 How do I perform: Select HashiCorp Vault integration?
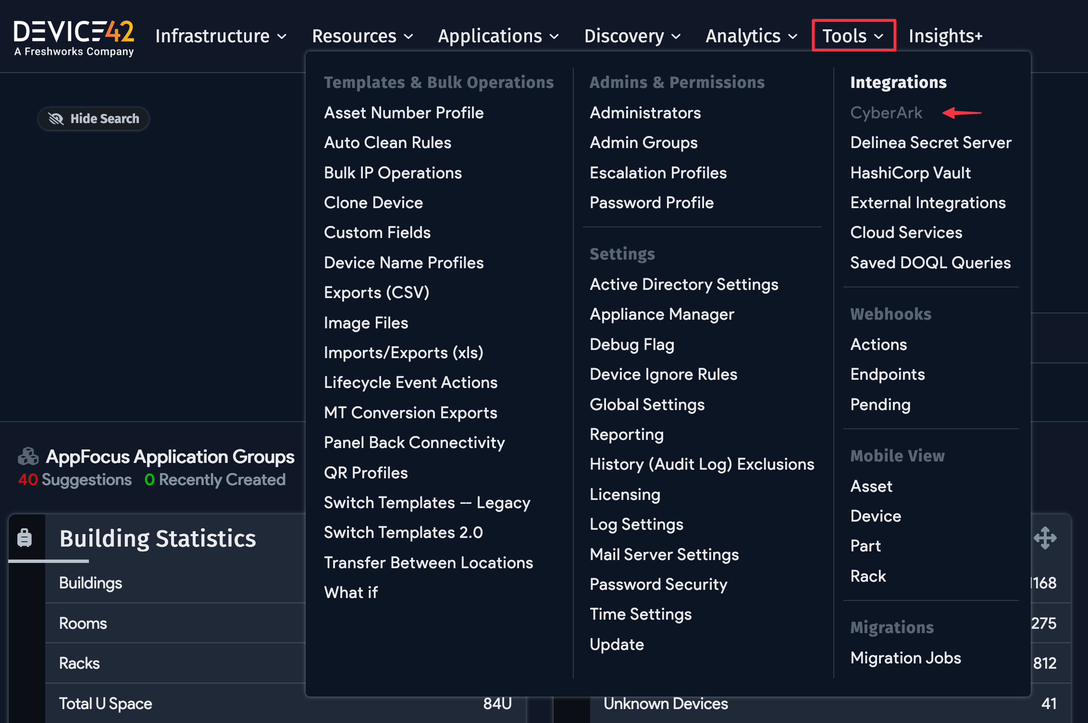click(x=910, y=173)
